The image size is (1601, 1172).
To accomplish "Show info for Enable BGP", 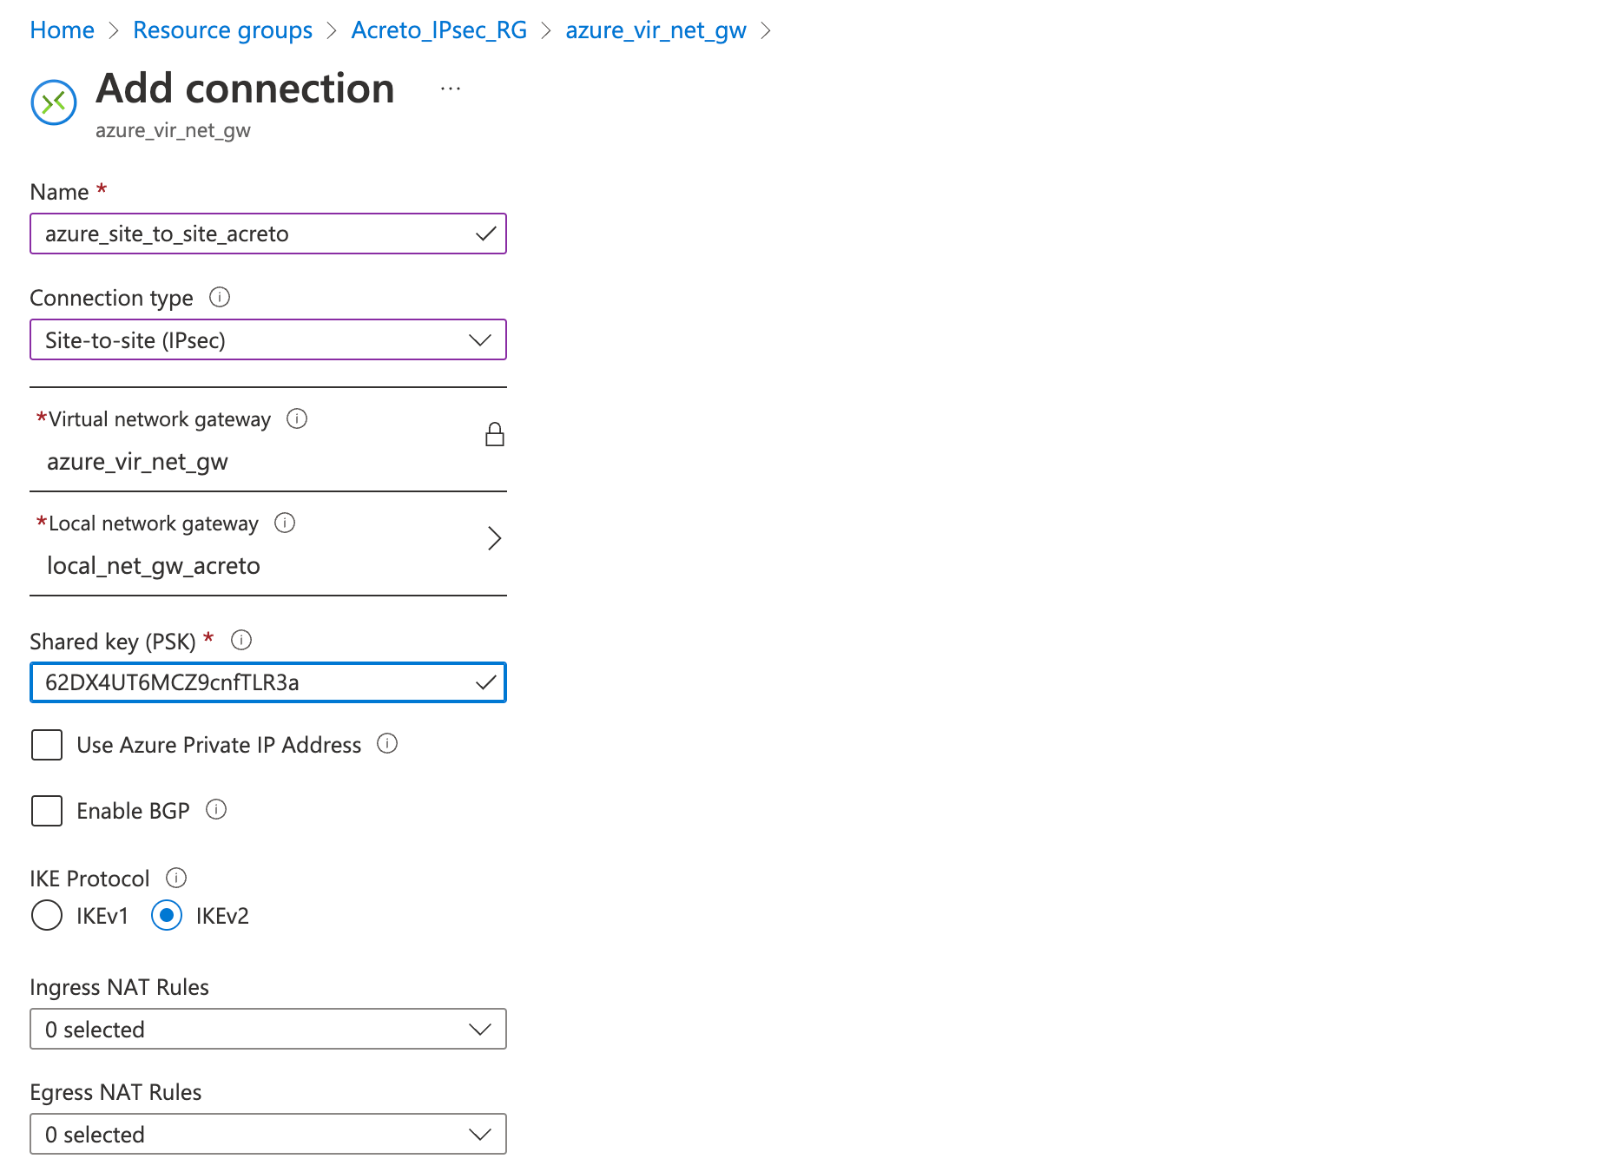I will click(216, 809).
